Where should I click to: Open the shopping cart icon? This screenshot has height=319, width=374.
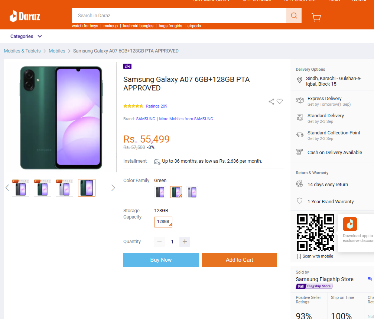316,17
